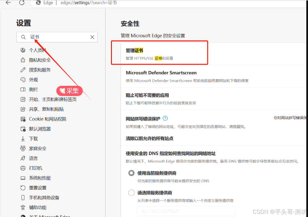Screen dimensions: 308x217
Task: Click 阻止可能不需要的应用 setting row
Action: click(214, 99)
